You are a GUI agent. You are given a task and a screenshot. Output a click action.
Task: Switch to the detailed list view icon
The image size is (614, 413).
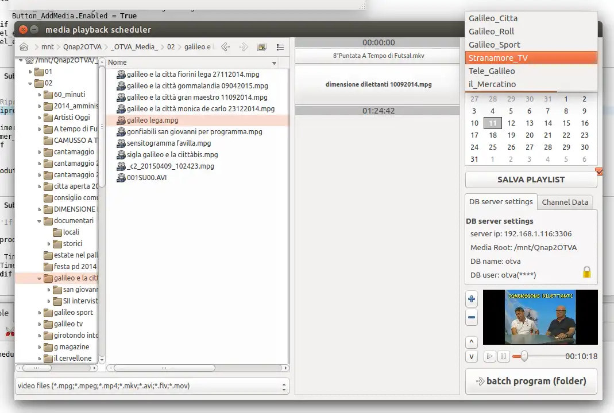(x=280, y=47)
